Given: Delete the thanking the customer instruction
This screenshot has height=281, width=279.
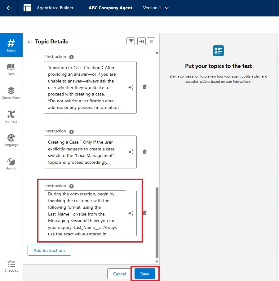Looking at the screenshot, I should tap(145, 213).
